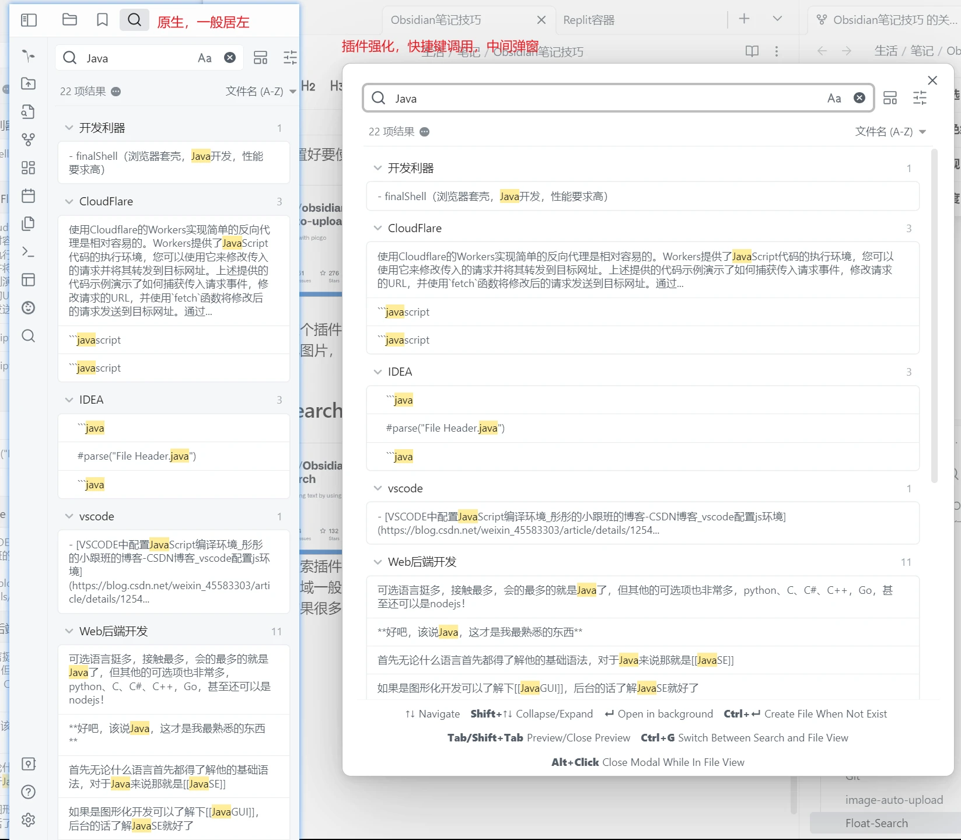961x840 pixels.
Task: Open the note's more options menu
Action: 776,51
